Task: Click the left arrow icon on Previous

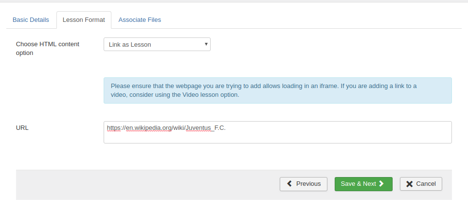Action: coord(289,184)
